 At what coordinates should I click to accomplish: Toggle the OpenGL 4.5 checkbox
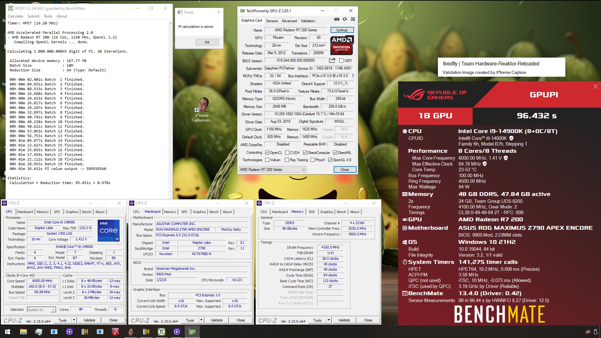pyautogui.click(x=330, y=160)
